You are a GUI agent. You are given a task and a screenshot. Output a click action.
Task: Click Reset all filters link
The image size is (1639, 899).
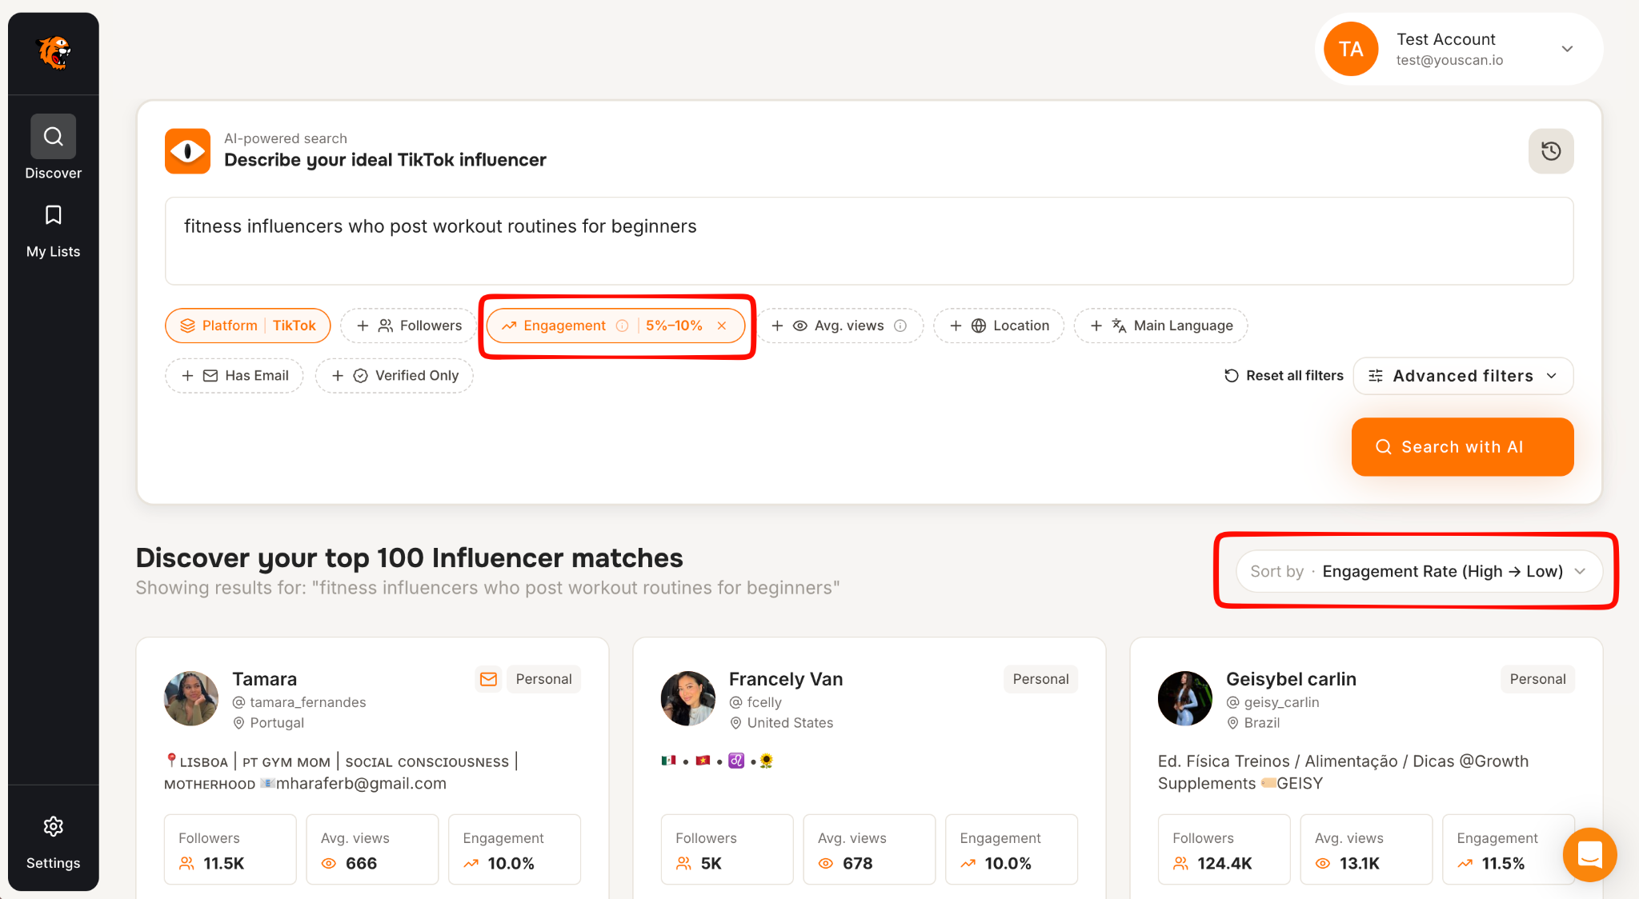[x=1284, y=376]
